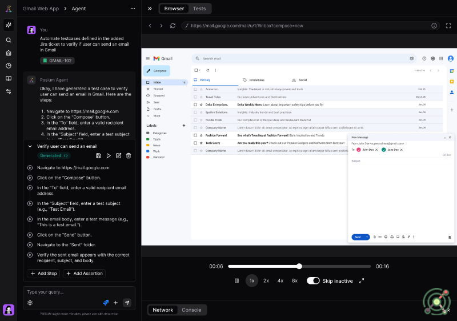This screenshot has height=321, width=457.
Task: Toggle the Skip inactive switch
Action: 313,280
